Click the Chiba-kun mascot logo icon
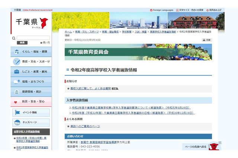The height and width of the screenshot is (158, 238). [x=44, y=23]
